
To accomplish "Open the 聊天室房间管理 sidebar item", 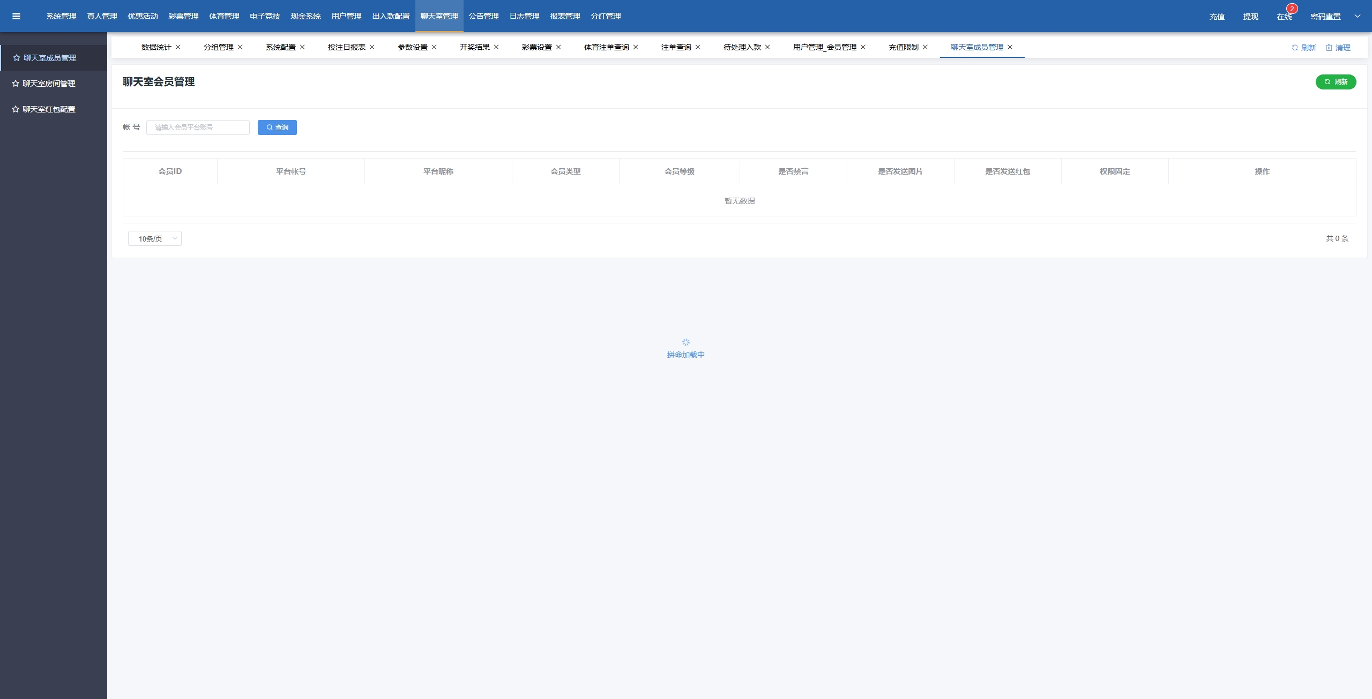I will [49, 84].
